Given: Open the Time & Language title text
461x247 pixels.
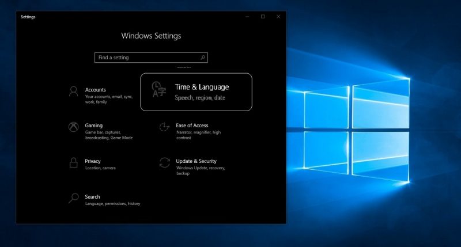Looking at the screenshot, I should [202, 87].
